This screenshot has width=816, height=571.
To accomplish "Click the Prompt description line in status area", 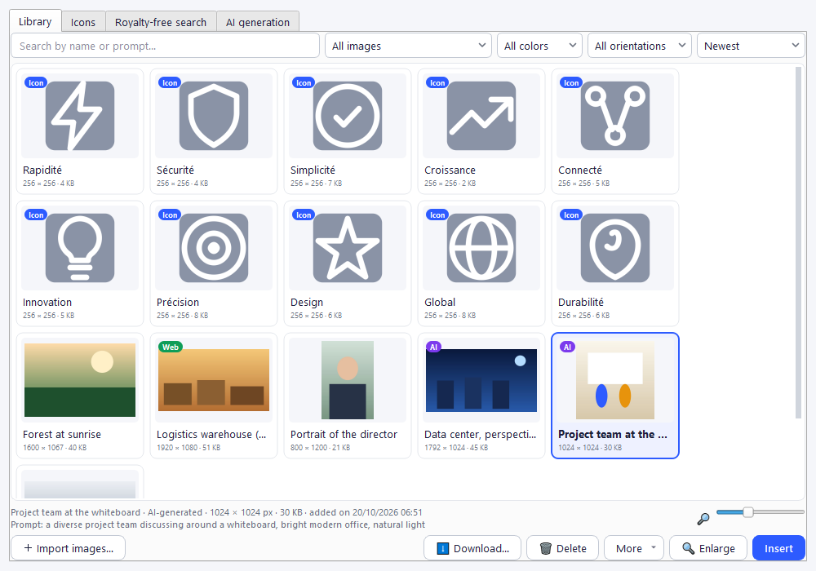I will pos(218,525).
